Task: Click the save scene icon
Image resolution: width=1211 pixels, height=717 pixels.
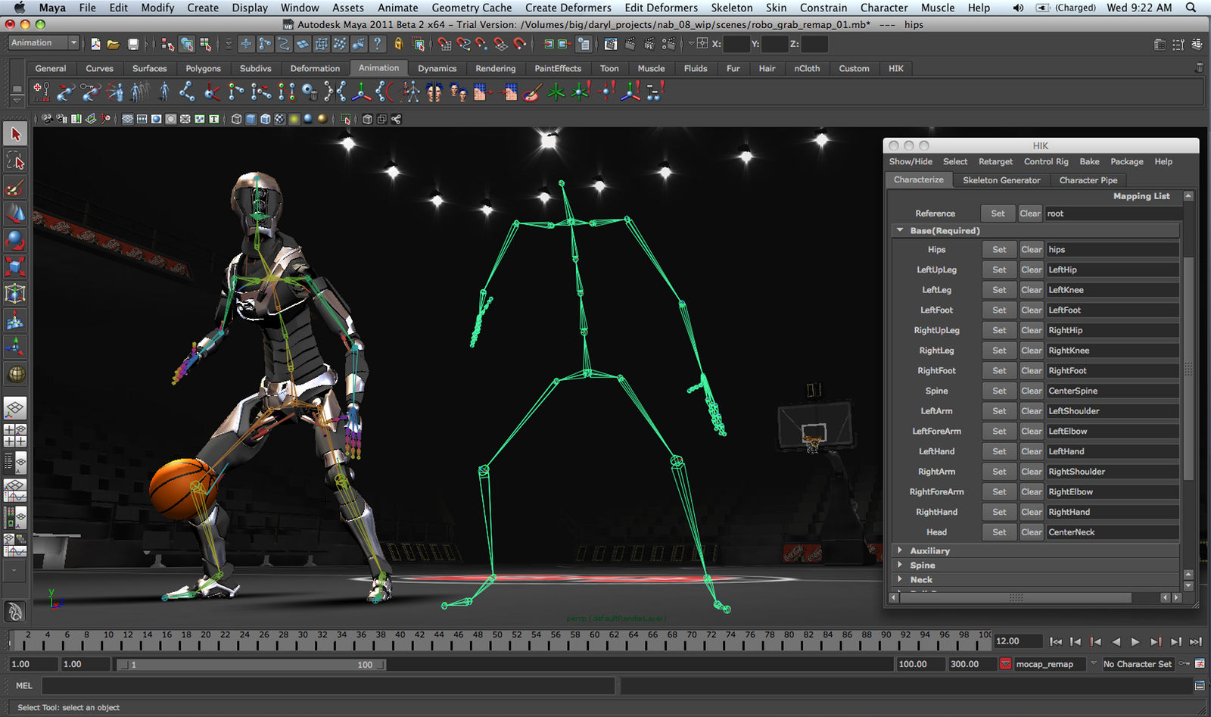Action: pos(133,44)
